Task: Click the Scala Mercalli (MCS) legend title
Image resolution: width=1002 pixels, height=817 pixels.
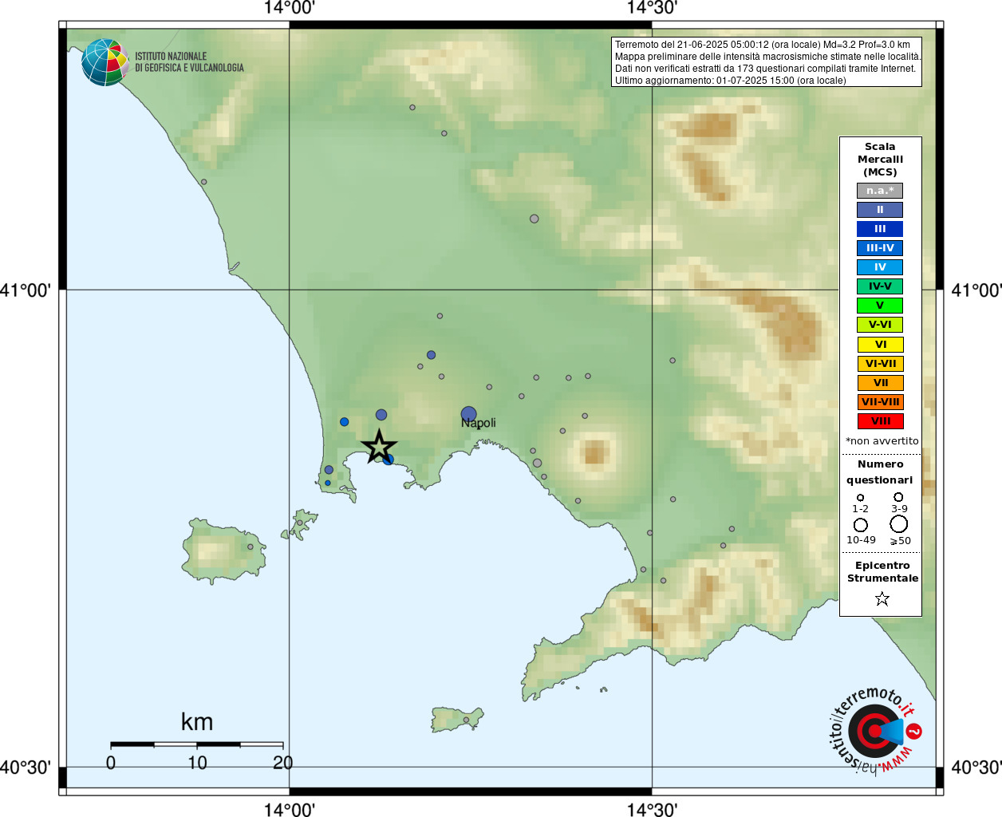Action: [880, 160]
